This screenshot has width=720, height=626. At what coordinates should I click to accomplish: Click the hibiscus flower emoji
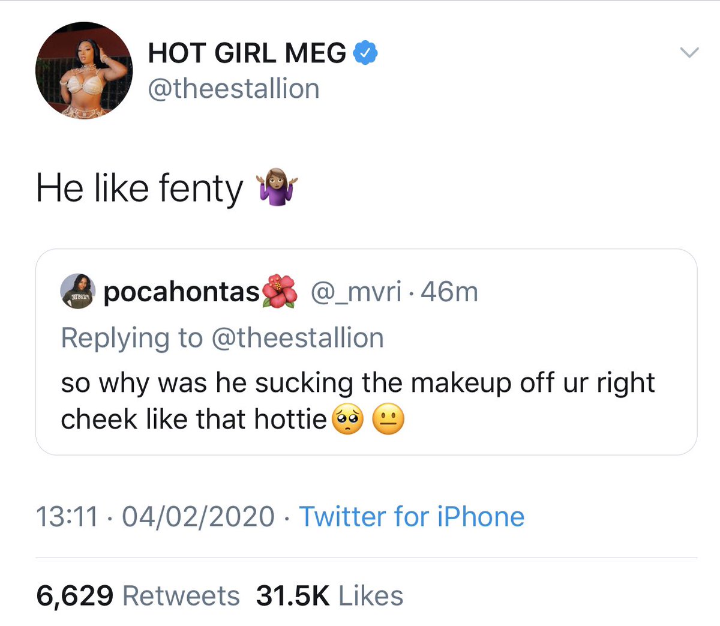[x=280, y=291]
